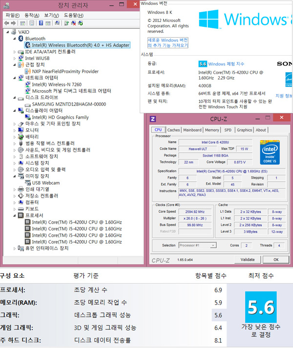
Task: Click the 주 하드 디스크 score 8.1
Action: [x=218, y=341]
